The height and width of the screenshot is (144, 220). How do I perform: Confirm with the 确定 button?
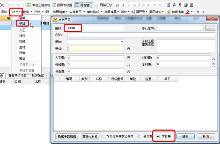[186, 136]
